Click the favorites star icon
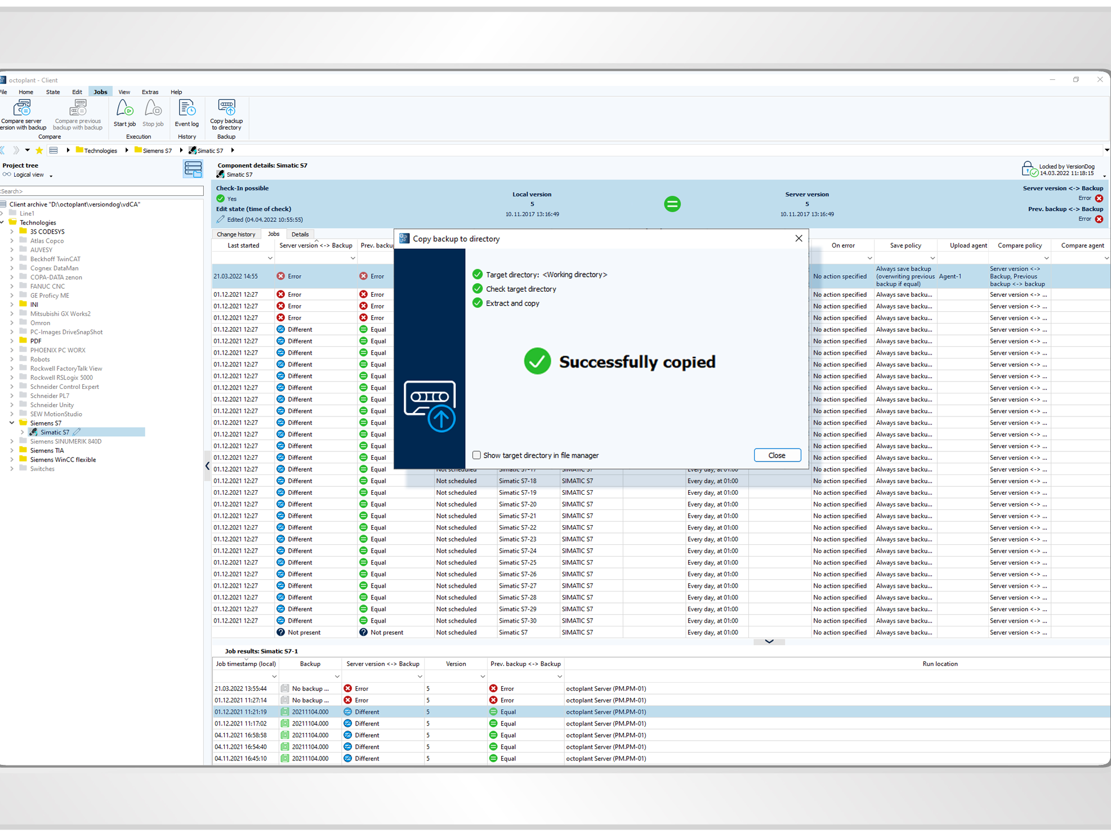 tap(39, 150)
